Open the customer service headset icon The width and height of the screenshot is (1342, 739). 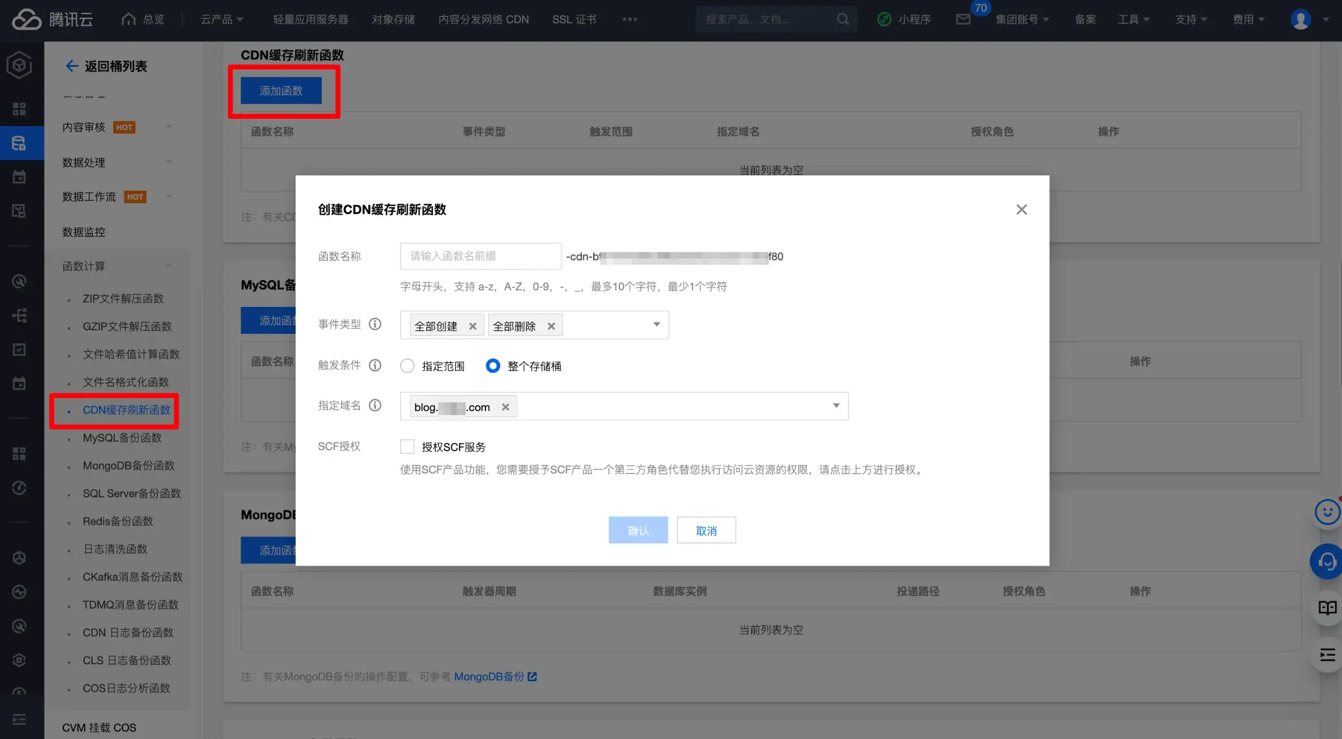click(x=1326, y=561)
